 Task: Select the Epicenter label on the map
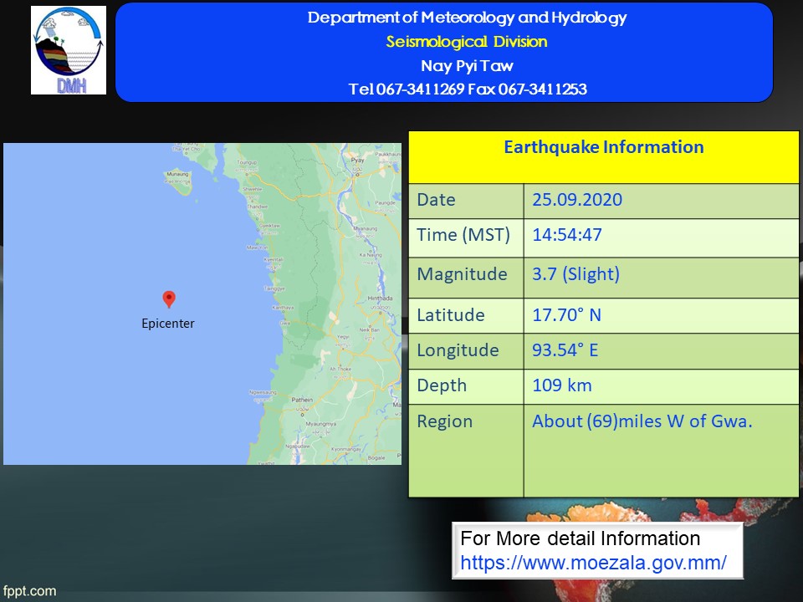(168, 324)
